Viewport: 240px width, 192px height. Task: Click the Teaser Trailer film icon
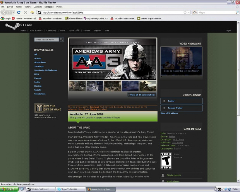(x=165, y=108)
